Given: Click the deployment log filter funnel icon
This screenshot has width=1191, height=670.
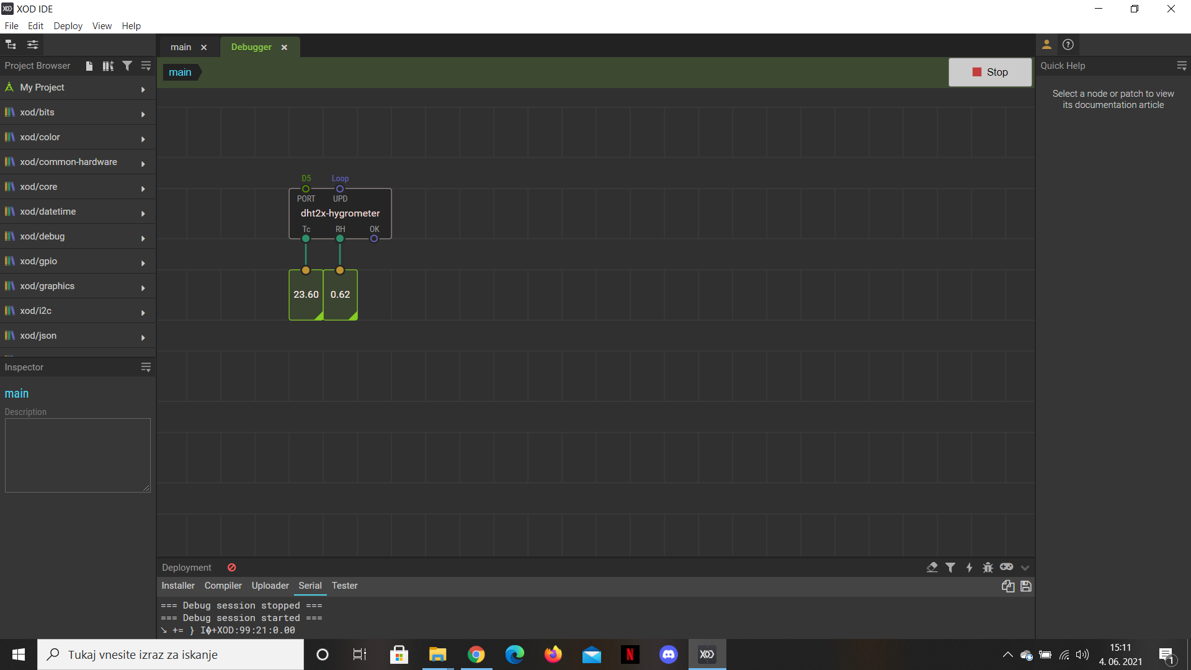Looking at the screenshot, I should pos(950,568).
